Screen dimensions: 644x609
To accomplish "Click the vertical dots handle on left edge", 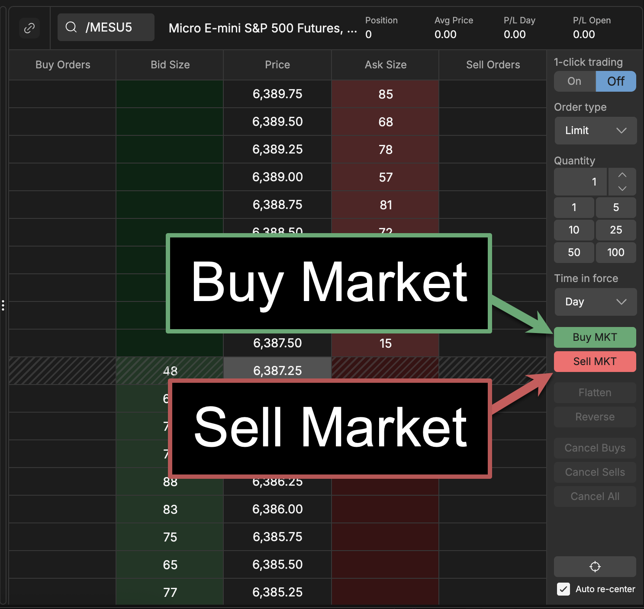I will tap(3, 305).
